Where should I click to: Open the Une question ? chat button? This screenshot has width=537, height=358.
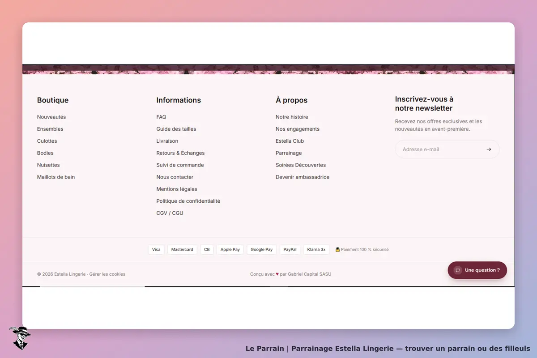click(477, 270)
